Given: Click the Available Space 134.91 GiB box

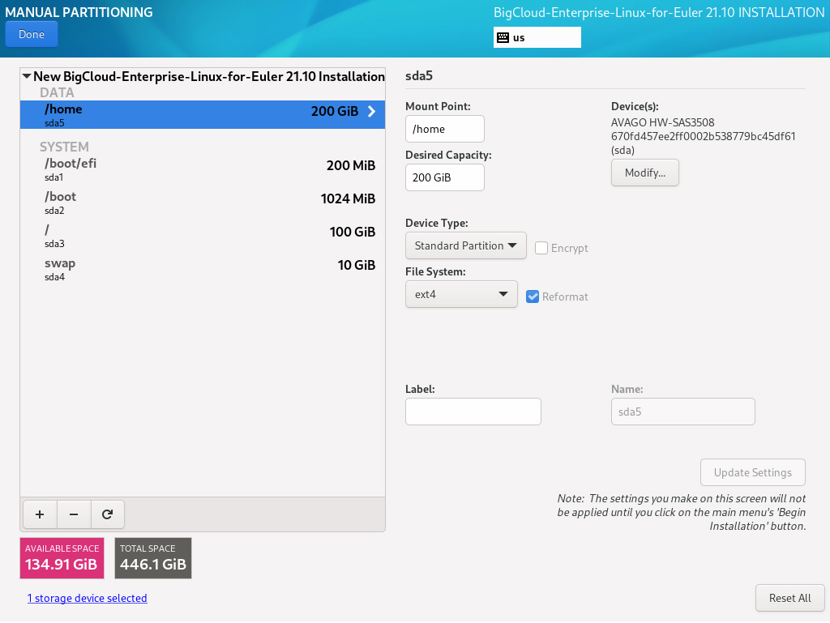Looking at the screenshot, I should [62, 558].
